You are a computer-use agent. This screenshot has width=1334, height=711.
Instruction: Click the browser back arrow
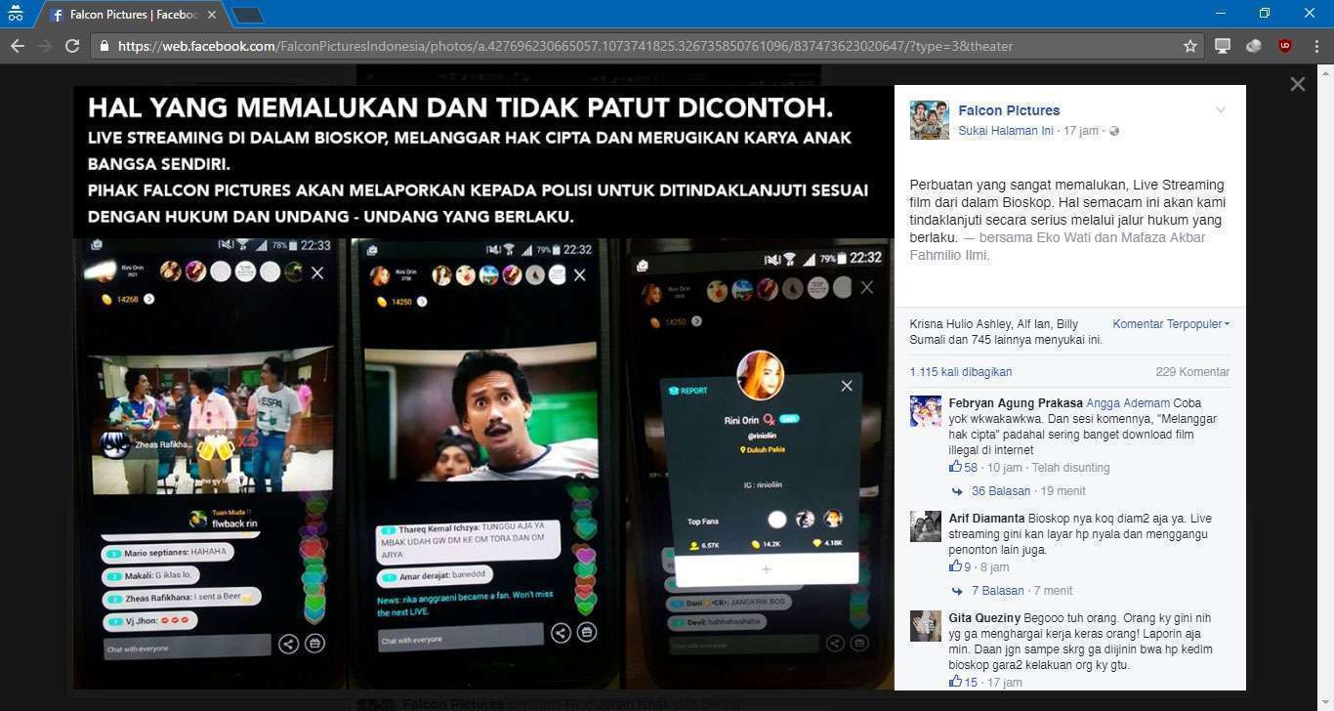click(17, 46)
